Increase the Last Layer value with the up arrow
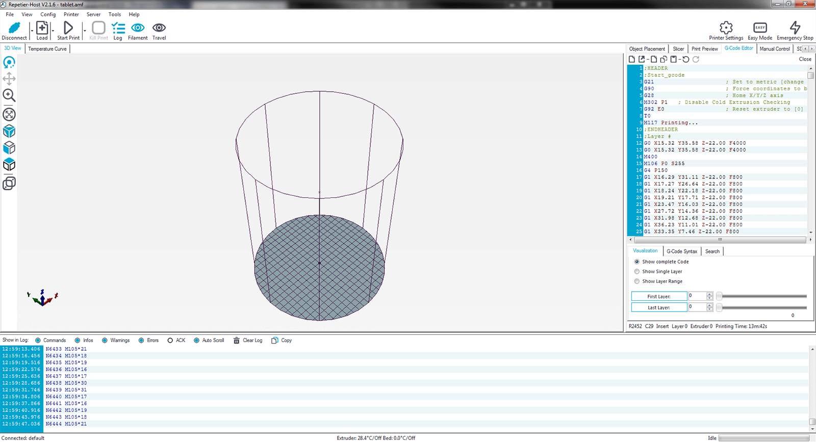The height and width of the screenshot is (442, 816). [709, 305]
